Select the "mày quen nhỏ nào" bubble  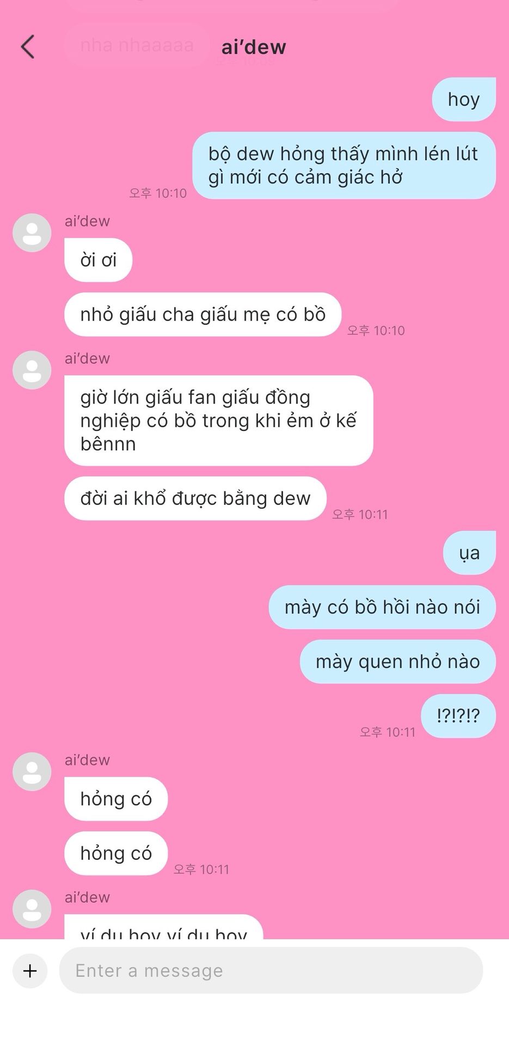point(398,661)
